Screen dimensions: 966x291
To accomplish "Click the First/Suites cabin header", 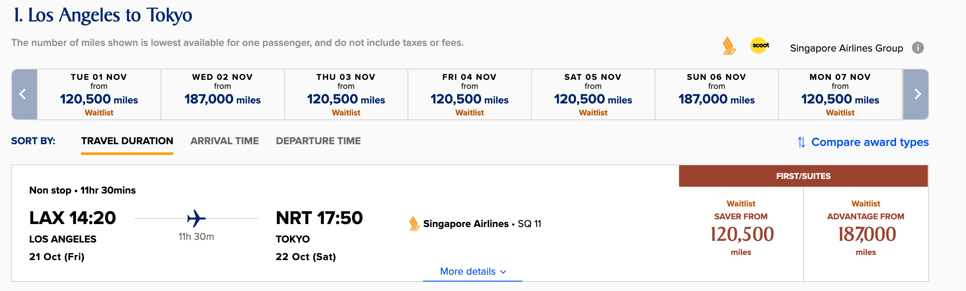I will [803, 176].
